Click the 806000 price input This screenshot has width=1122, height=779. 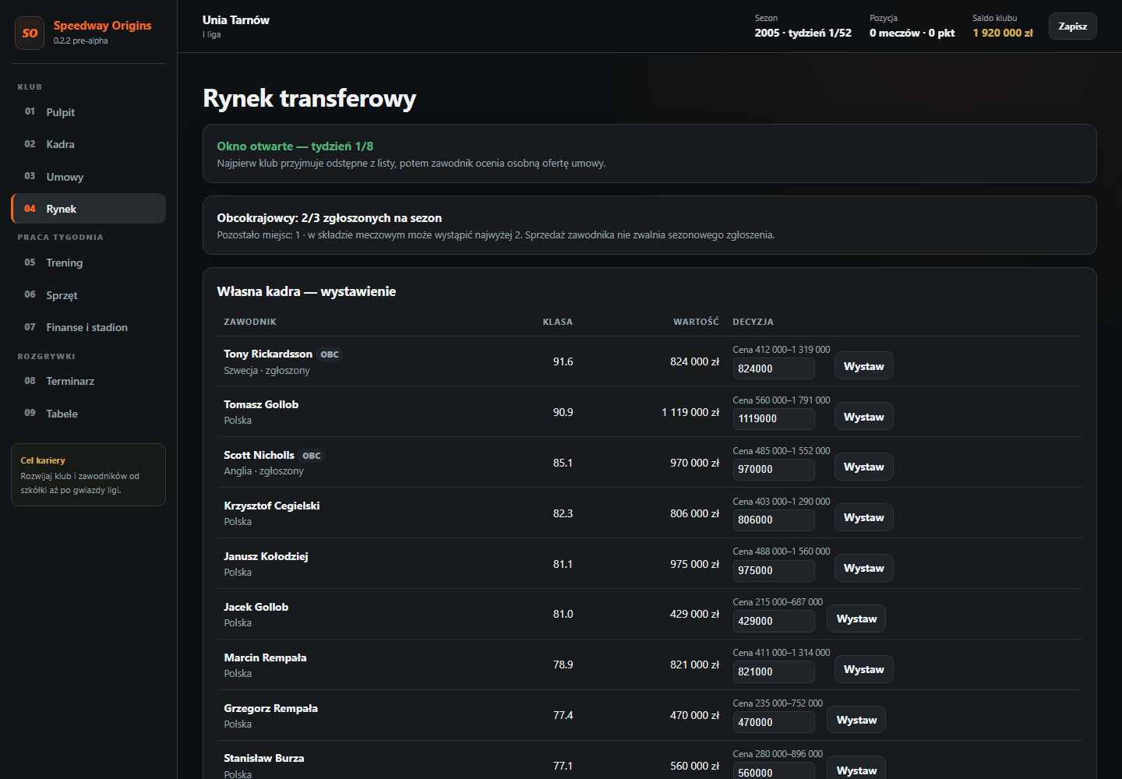click(774, 520)
